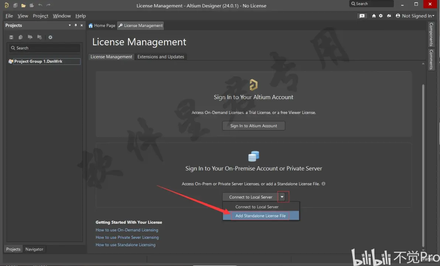
Task: Select the License Management sub-tab
Action: point(111,57)
